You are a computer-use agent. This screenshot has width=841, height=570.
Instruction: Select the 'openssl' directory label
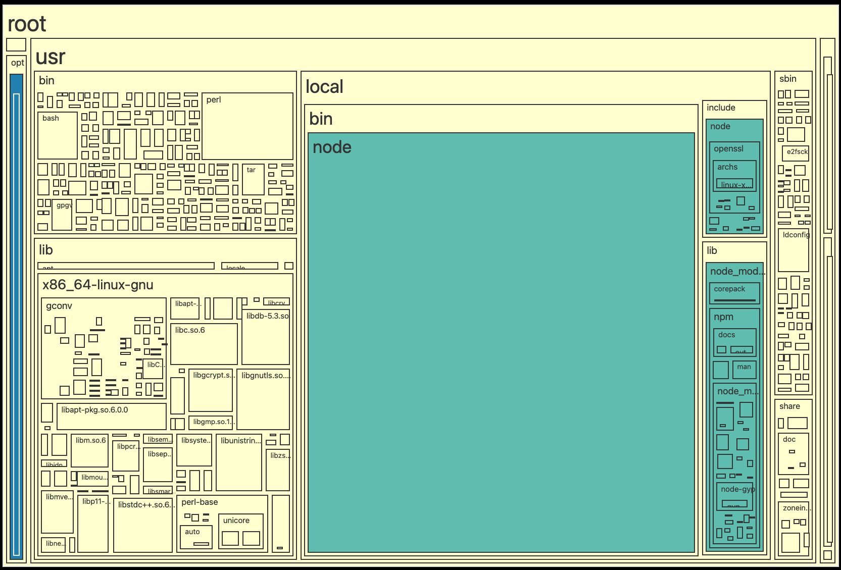pyautogui.click(x=728, y=149)
